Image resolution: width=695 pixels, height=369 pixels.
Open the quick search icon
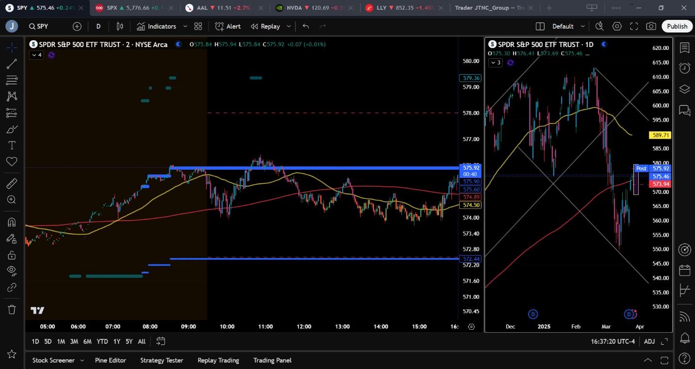pyautogui.click(x=599, y=26)
